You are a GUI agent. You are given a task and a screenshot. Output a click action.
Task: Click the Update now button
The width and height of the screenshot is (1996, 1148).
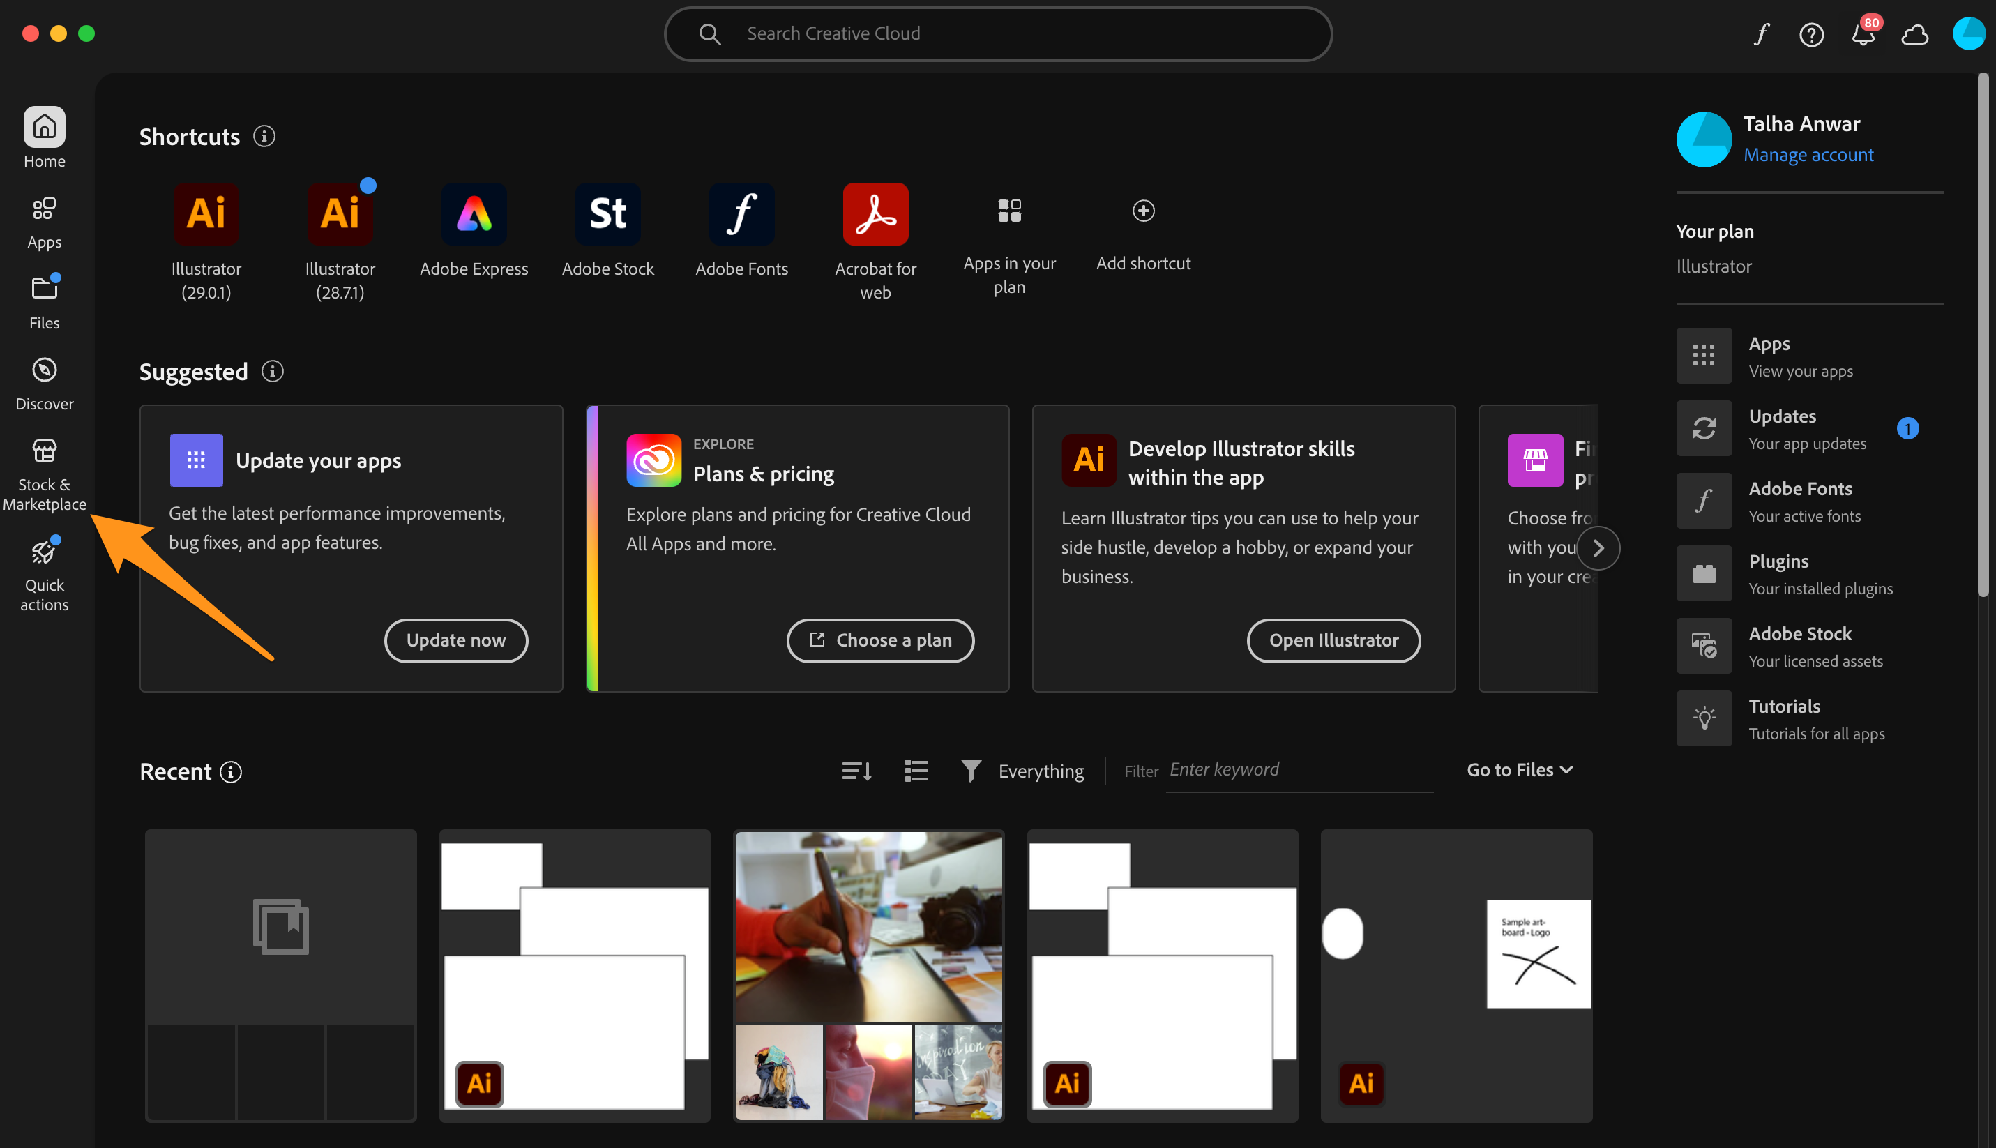tap(455, 640)
